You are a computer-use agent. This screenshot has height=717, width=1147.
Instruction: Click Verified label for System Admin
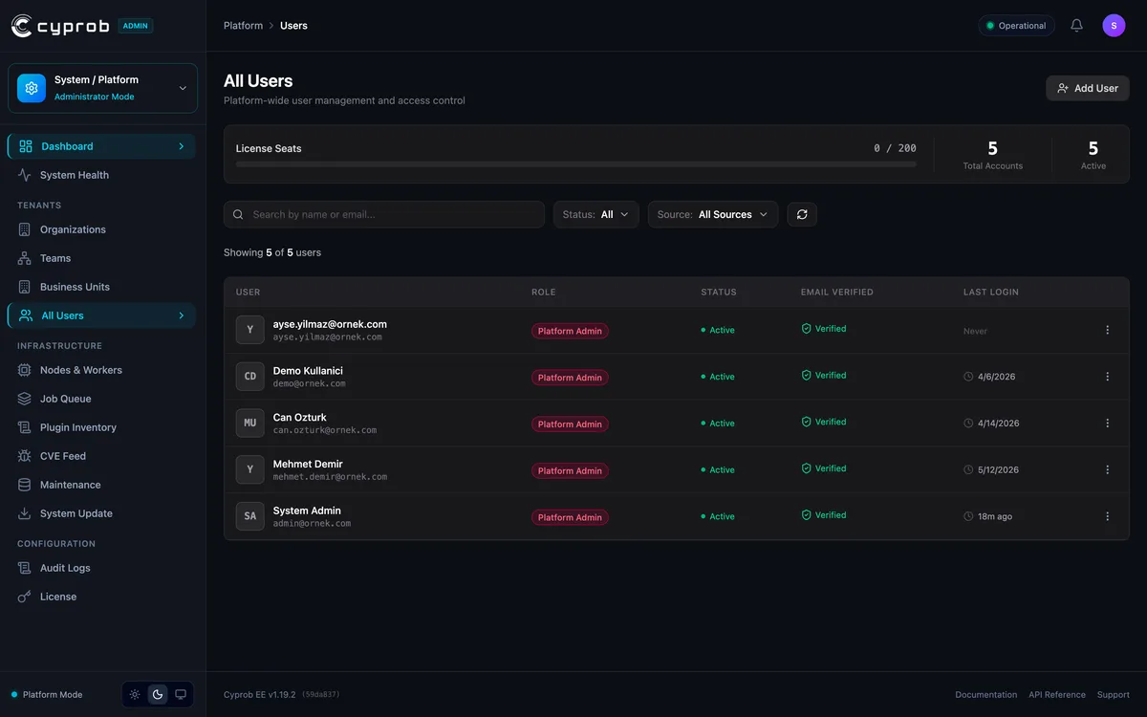[831, 515]
